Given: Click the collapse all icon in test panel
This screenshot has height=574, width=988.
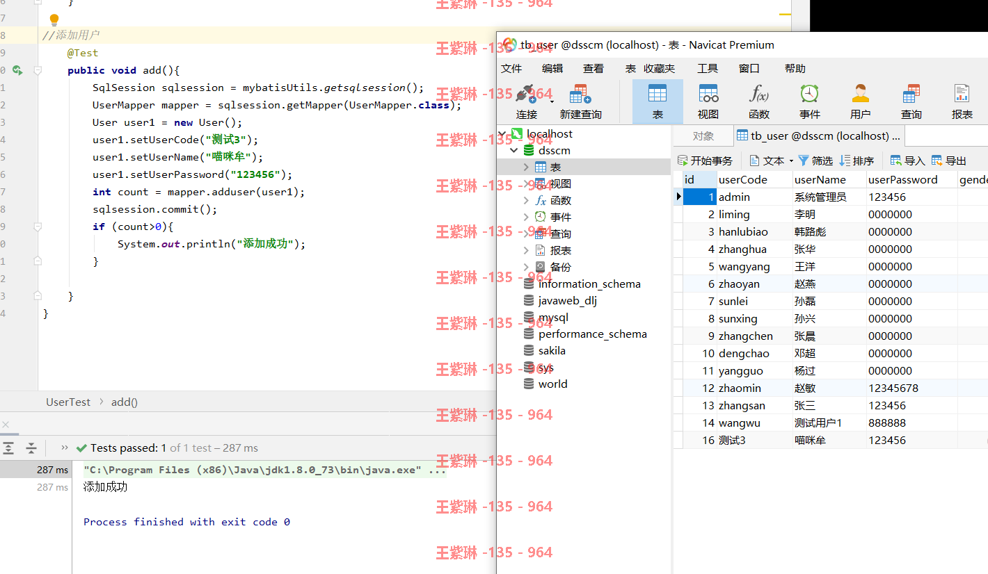Looking at the screenshot, I should coord(31,448).
